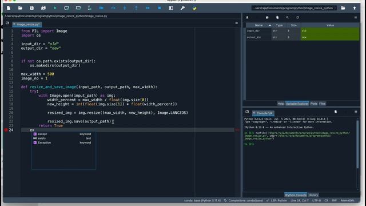
Task: Click the console Browse tabs icon
Action: (247, 112)
